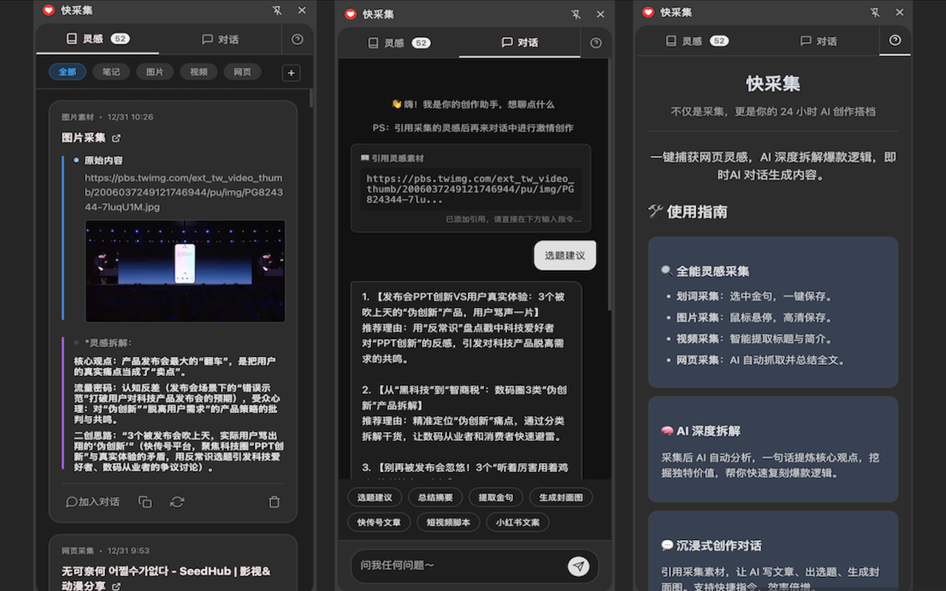This screenshot has width=946, height=591.
Task: Click scrollbar in left inspiration list
Action: tap(310, 98)
